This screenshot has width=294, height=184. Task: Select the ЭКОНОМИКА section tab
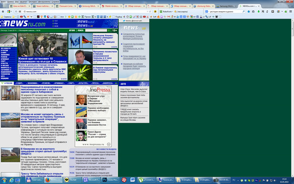click(32, 83)
